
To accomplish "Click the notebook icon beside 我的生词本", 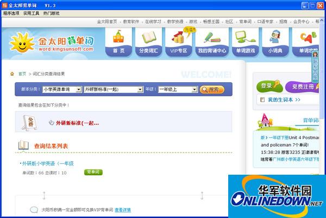I will pyautogui.click(x=262, y=100).
